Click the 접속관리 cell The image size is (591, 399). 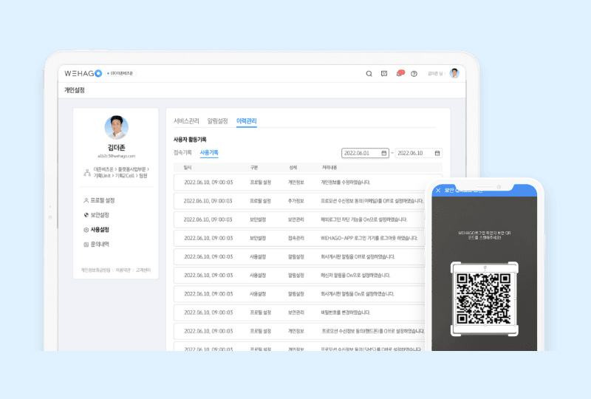coord(296,239)
